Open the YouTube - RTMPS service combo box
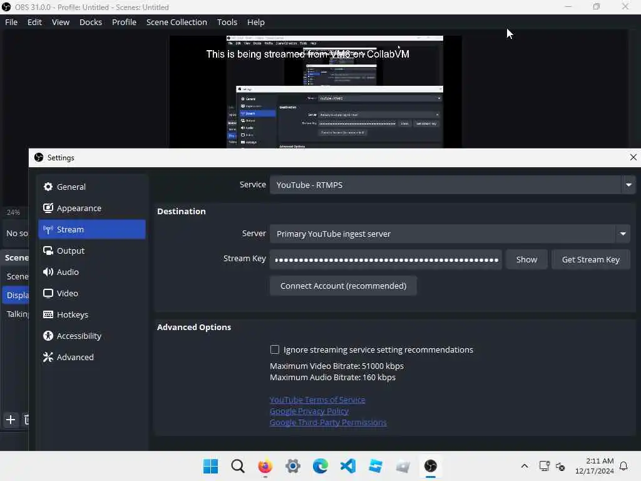 pyautogui.click(x=452, y=185)
